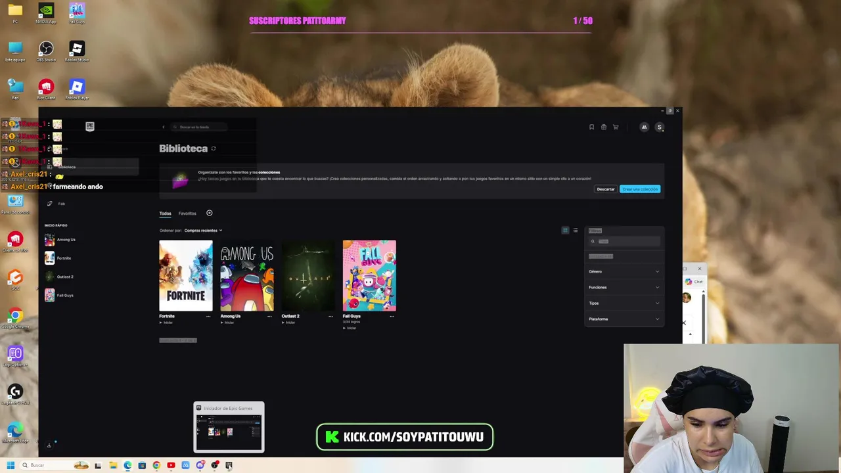Add a new collection with the plus icon
Viewport: 841px width, 473px height.
[x=209, y=213]
